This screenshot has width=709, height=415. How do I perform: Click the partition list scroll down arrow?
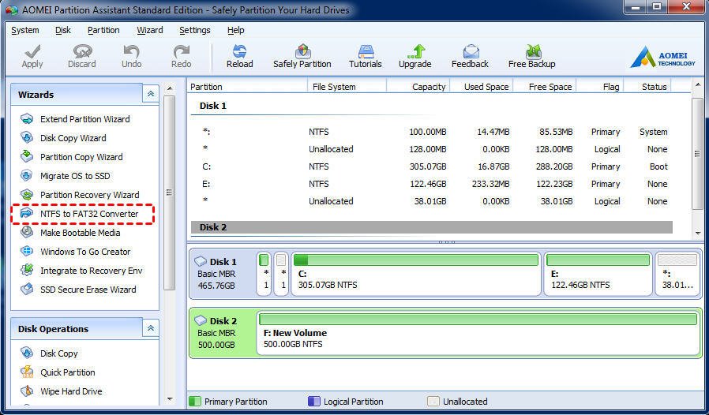coord(698,233)
